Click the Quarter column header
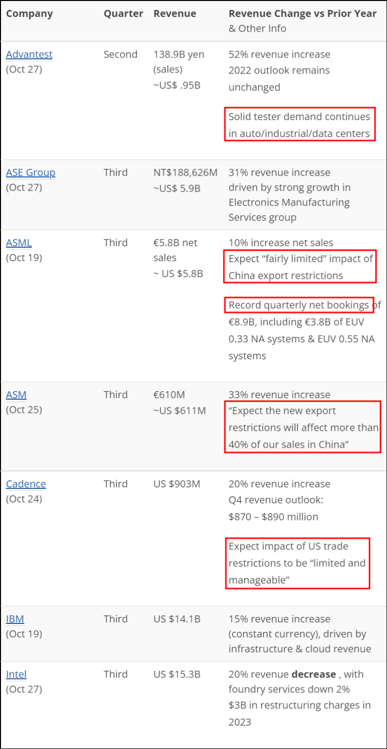This screenshot has width=387, height=749. coord(123,14)
